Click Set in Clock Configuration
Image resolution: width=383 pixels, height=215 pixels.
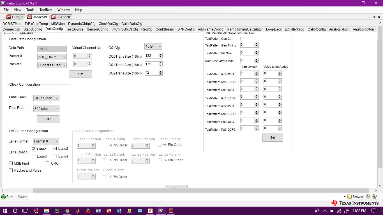click(48, 119)
